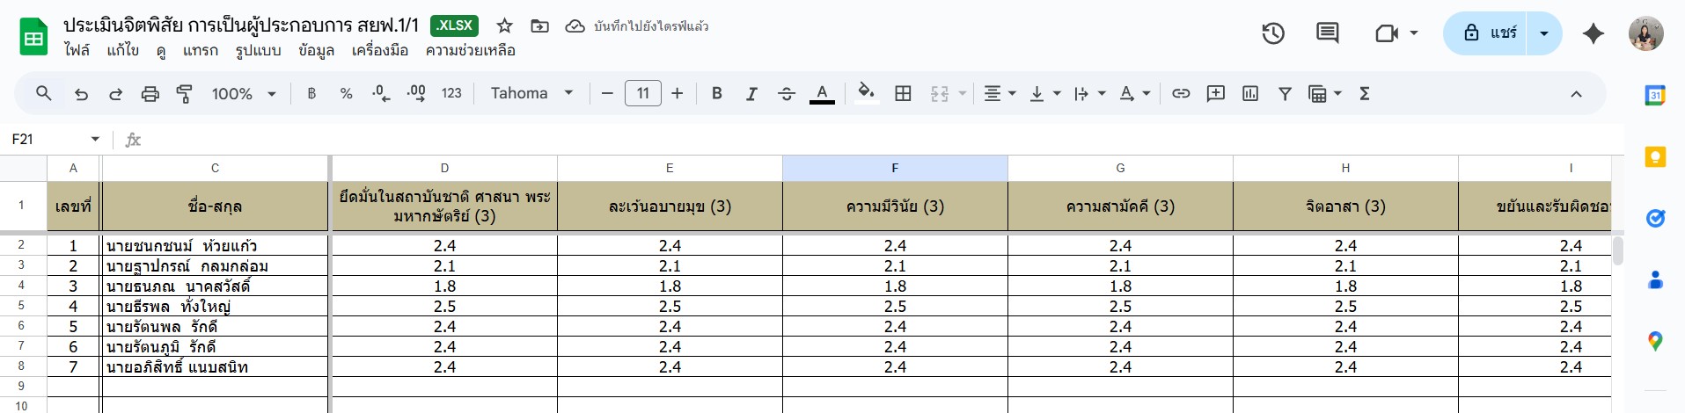Toggle italic formatting

(x=751, y=93)
